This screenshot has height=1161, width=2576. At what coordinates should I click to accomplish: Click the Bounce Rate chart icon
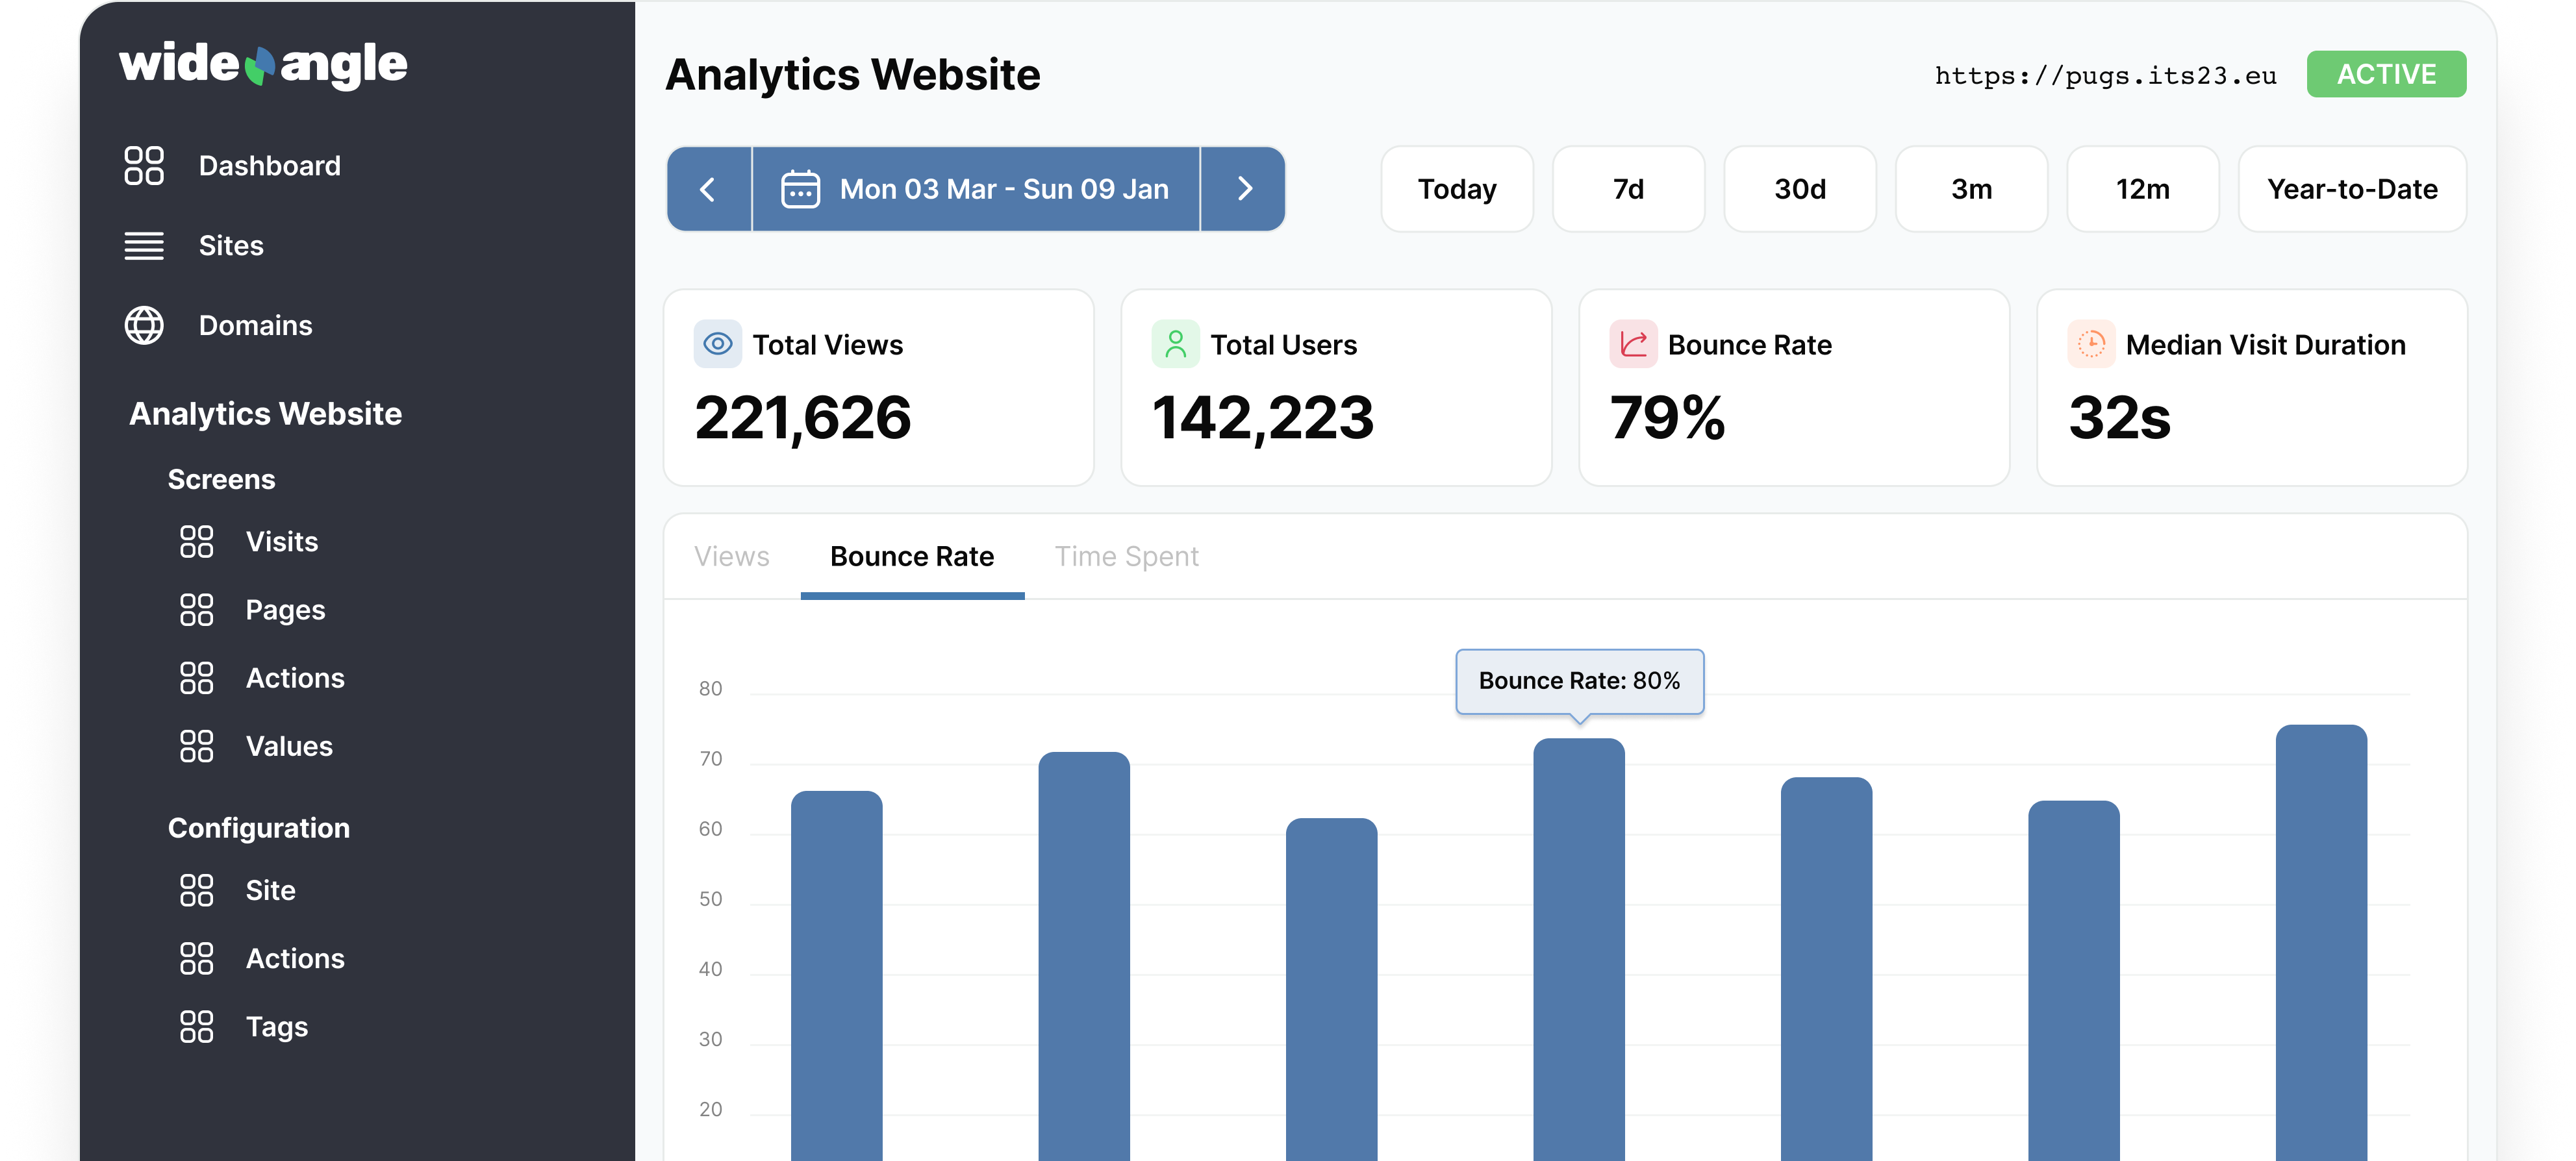click(1634, 344)
